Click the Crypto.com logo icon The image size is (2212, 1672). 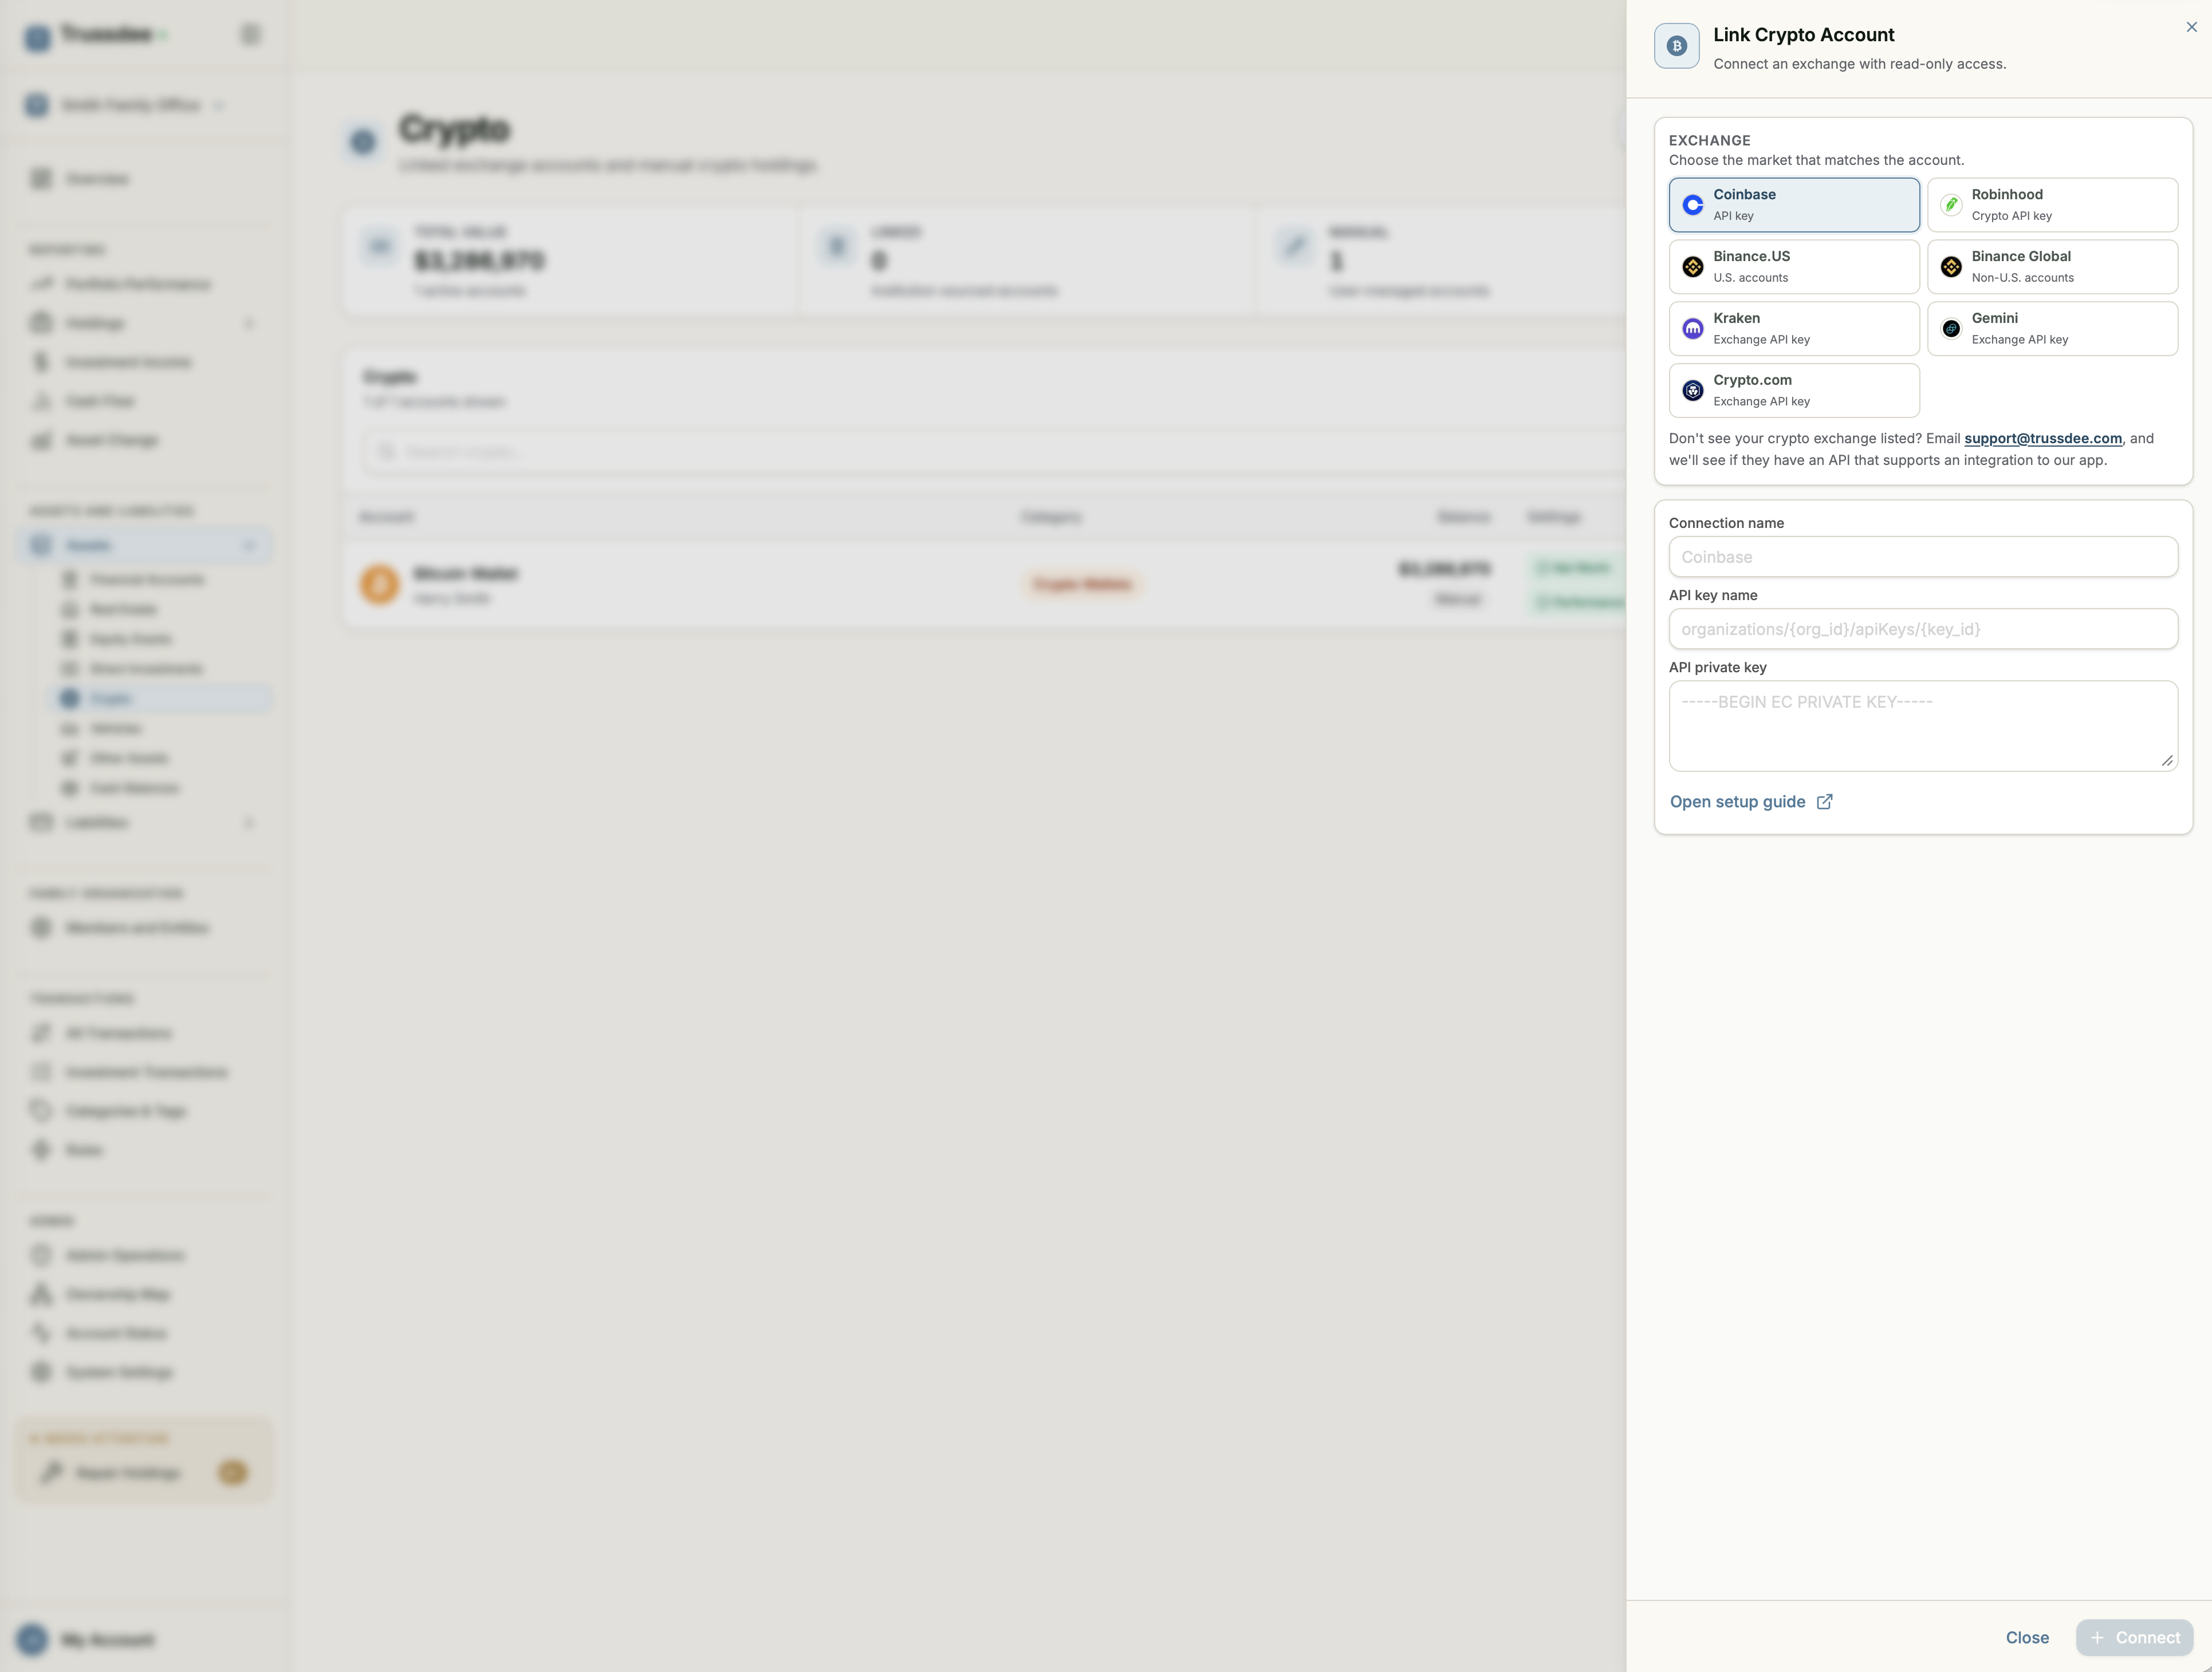[1693, 391]
